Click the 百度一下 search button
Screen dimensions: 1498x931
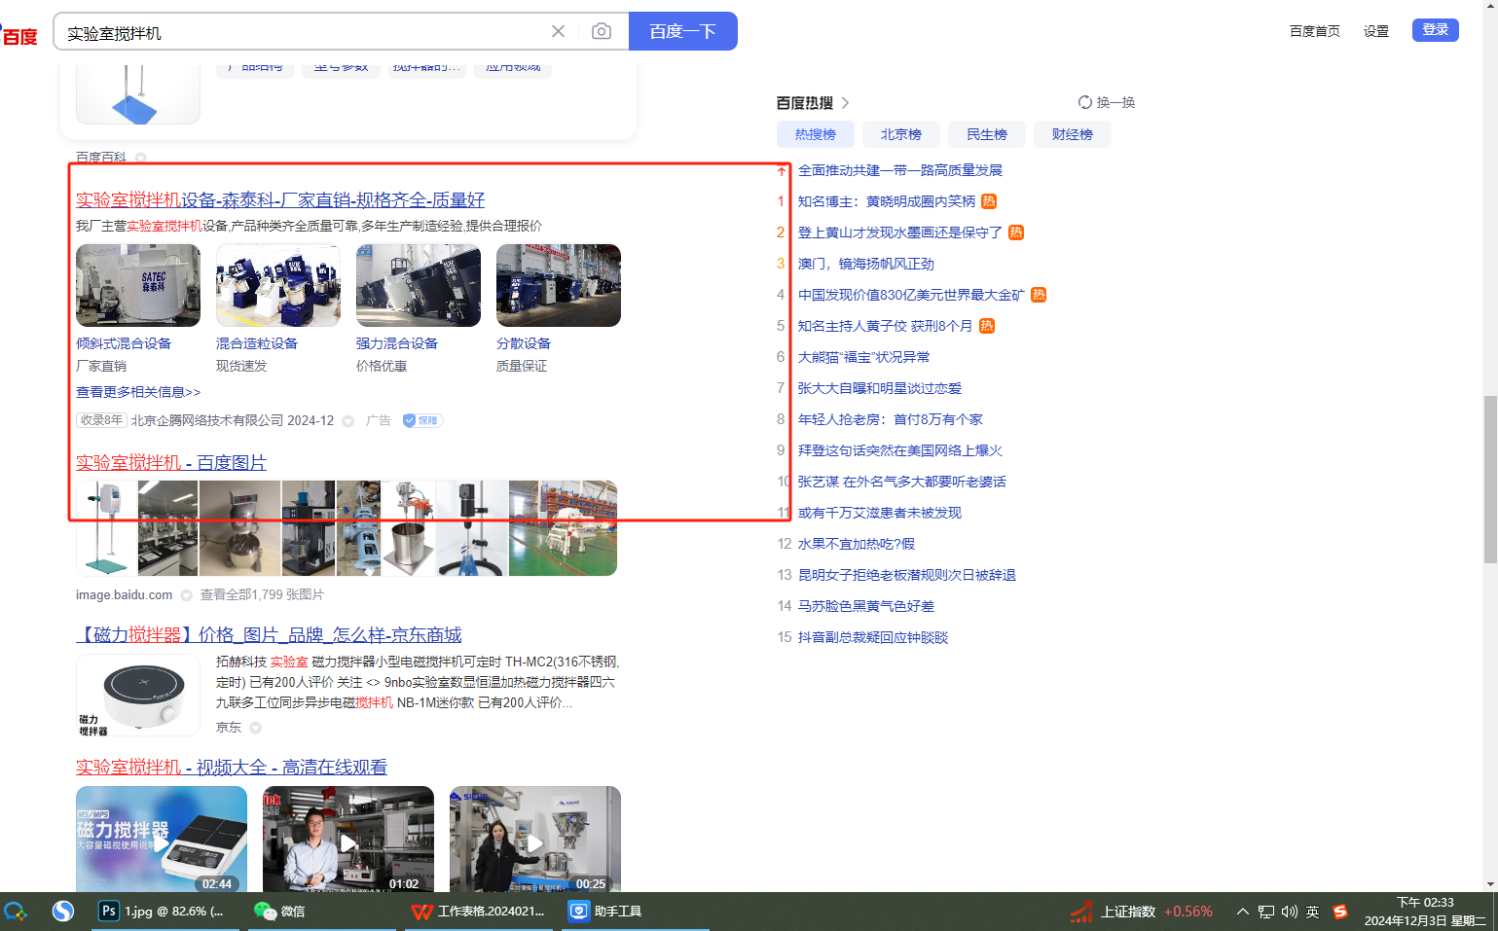point(683,31)
